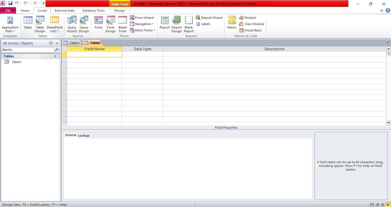Open the Labels wizard
This screenshot has height=207, width=391.
[x=203, y=24]
